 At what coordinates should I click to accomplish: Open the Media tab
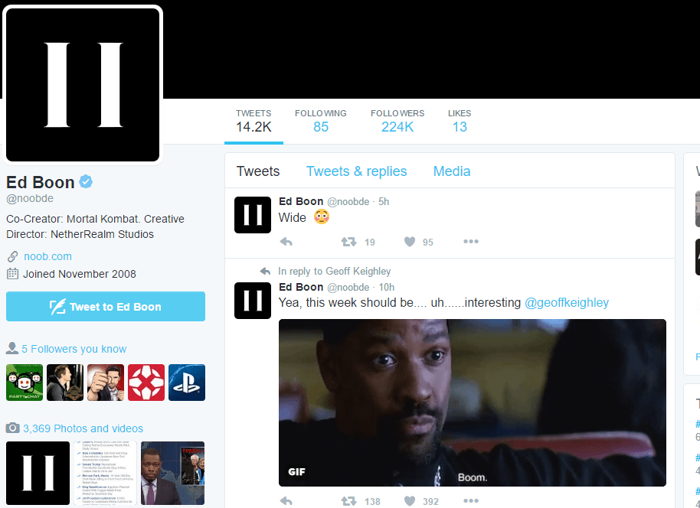(x=452, y=171)
